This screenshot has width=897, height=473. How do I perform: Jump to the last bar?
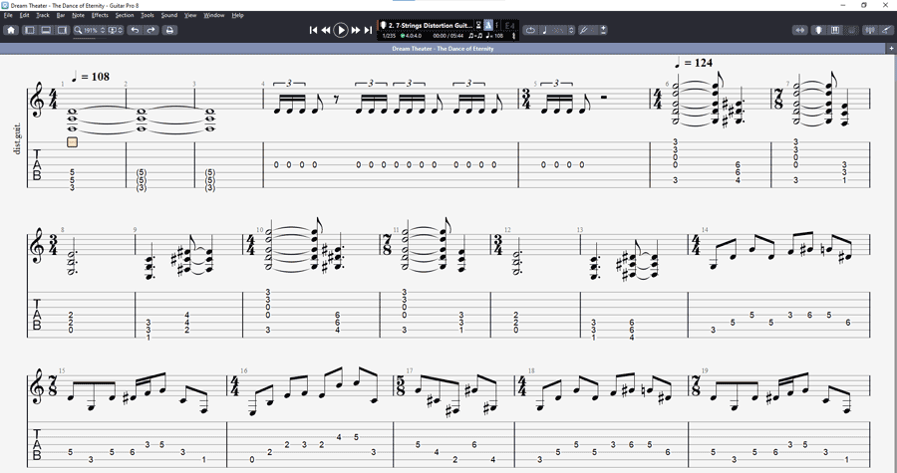pyautogui.click(x=368, y=30)
